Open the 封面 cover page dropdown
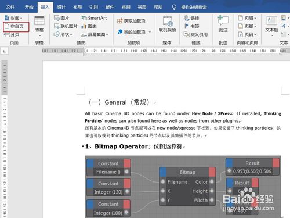This screenshot has width=290, height=218. pos(13,18)
